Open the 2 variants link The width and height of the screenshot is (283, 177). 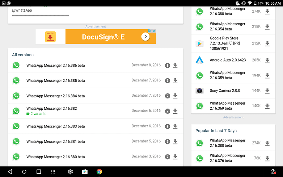[37, 114]
